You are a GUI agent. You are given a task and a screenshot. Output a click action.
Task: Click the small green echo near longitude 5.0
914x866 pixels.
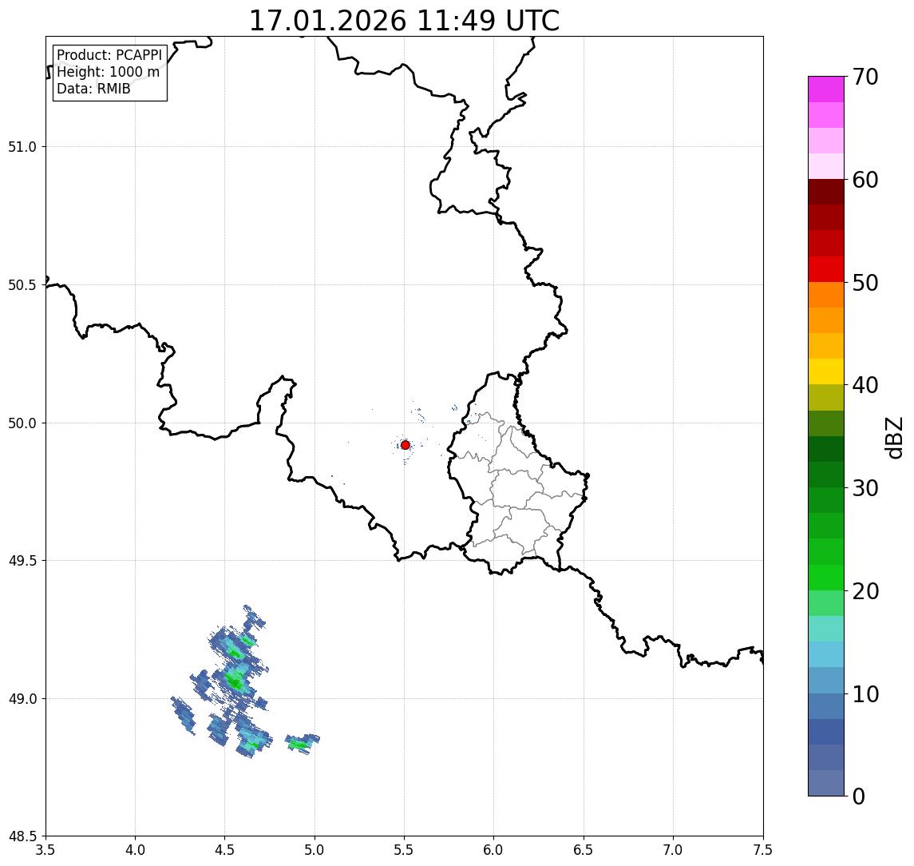(299, 744)
